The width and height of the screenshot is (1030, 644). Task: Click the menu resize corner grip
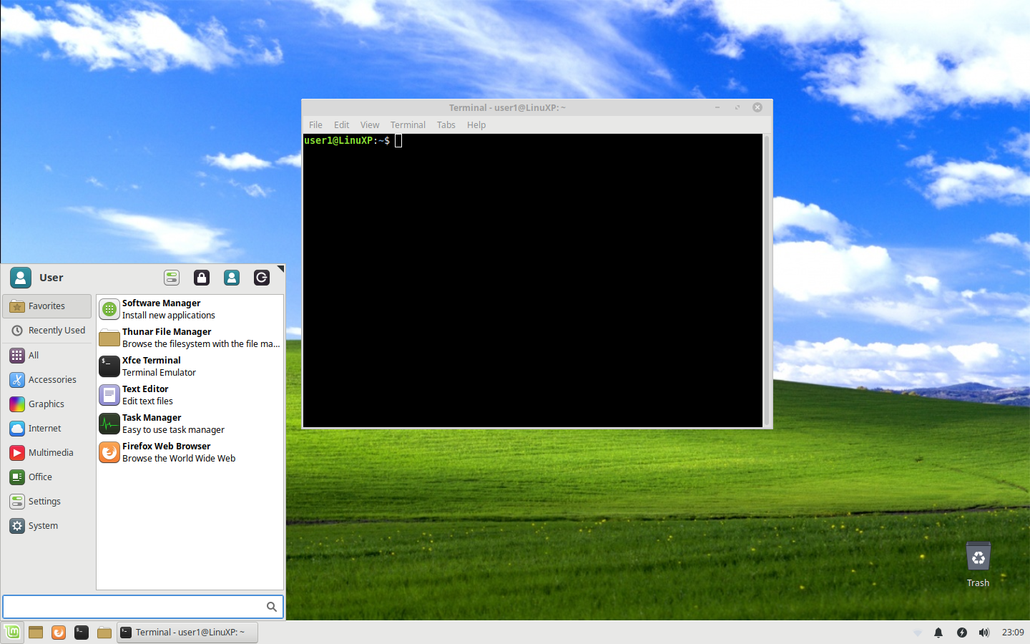coord(280,269)
